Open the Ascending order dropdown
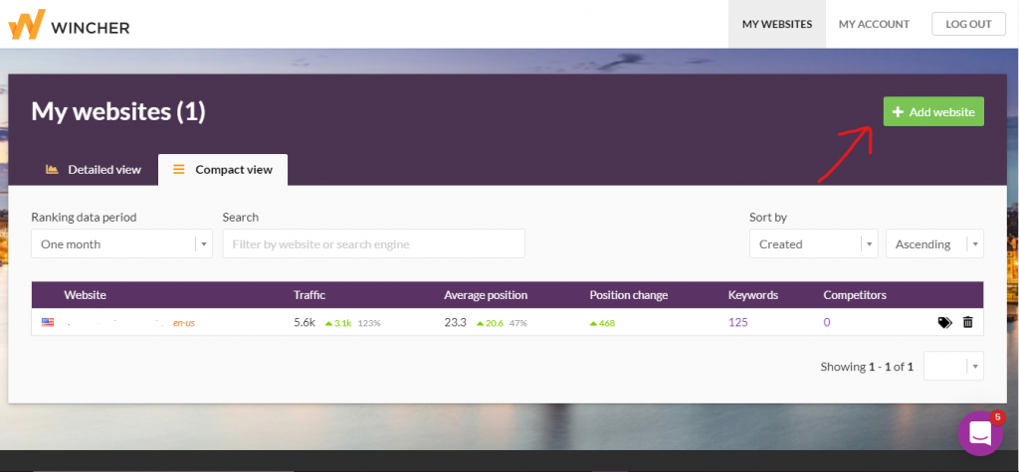 click(x=934, y=244)
